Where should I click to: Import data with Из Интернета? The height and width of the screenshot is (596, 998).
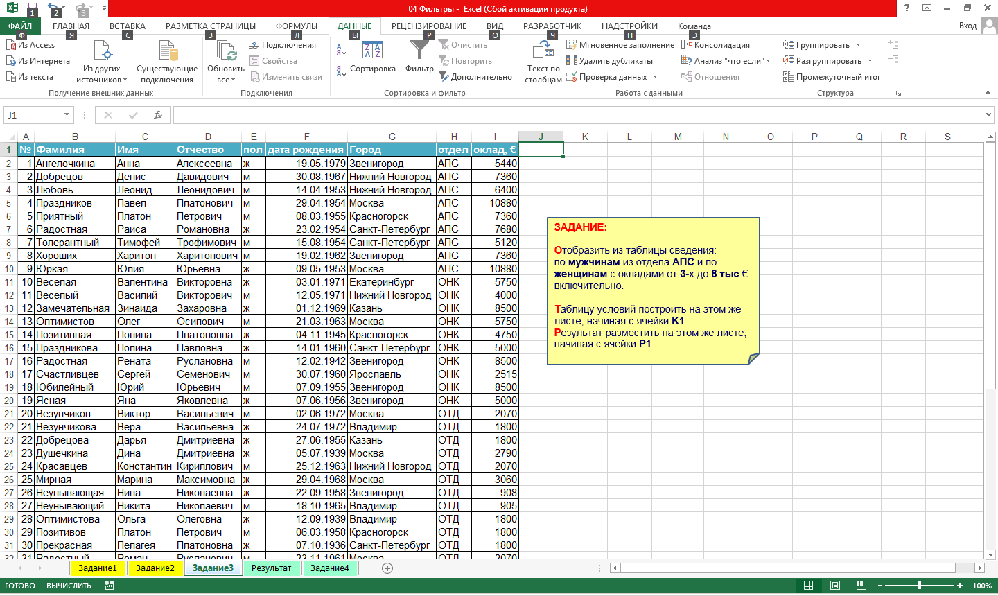pyautogui.click(x=38, y=61)
